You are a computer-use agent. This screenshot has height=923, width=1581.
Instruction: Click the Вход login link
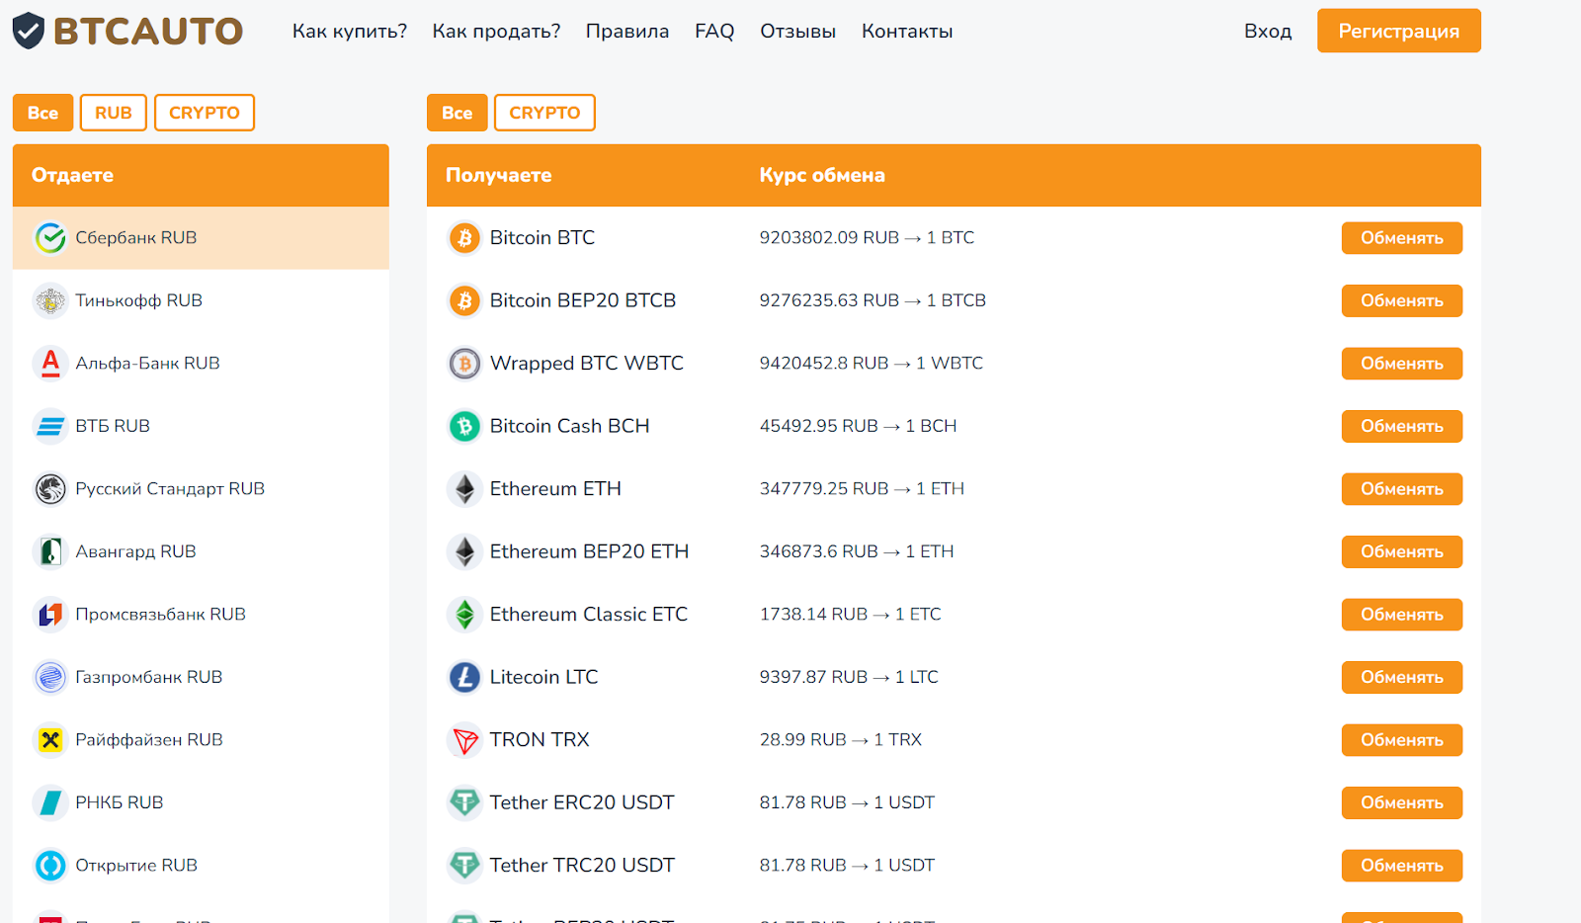point(1268,32)
